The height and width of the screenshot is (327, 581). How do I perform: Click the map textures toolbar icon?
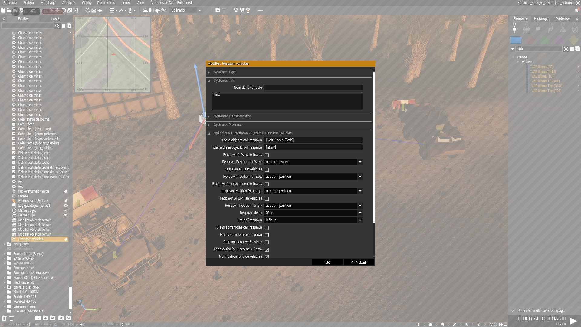(x=151, y=10)
